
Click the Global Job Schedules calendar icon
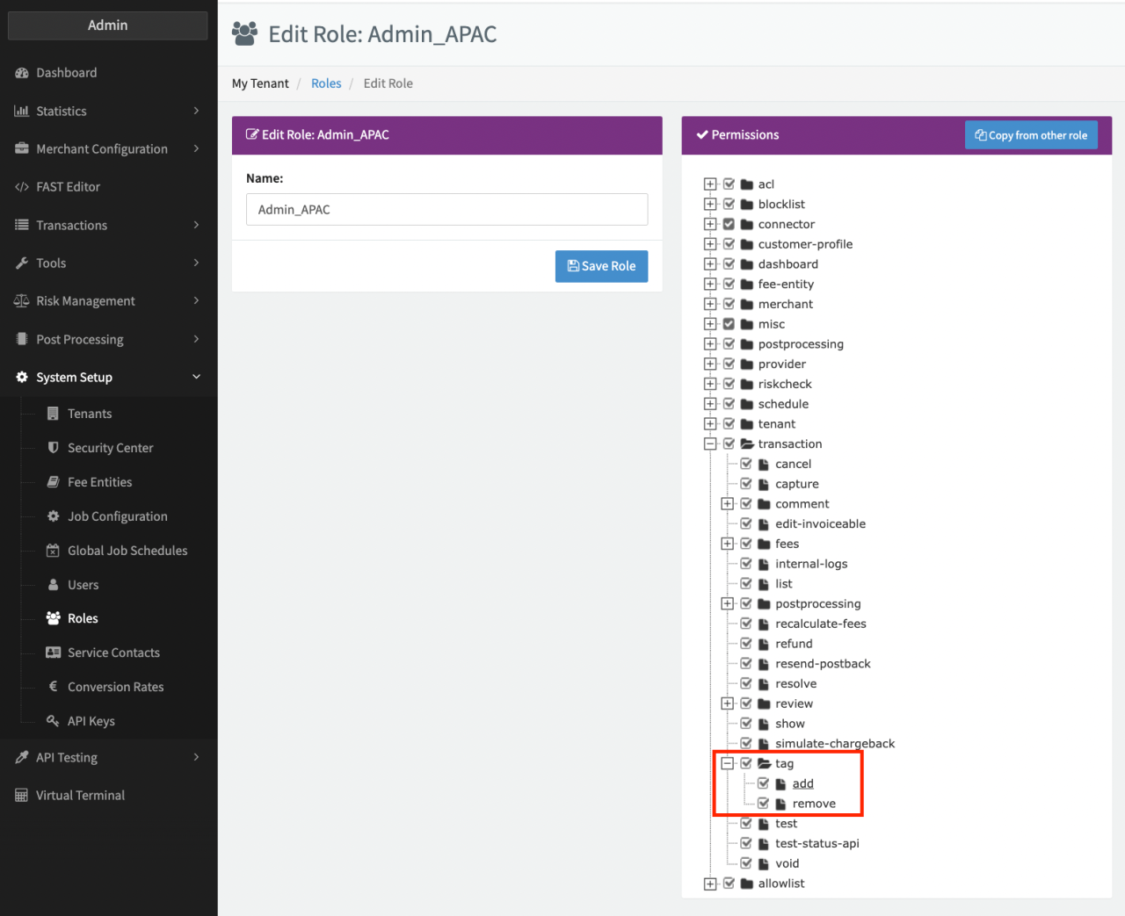tap(53, 551)
